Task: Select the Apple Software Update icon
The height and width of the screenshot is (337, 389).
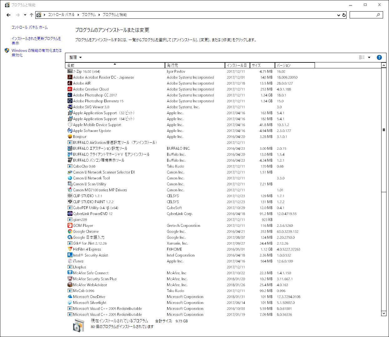Action: pyautogui.click(x=70, y=131)
